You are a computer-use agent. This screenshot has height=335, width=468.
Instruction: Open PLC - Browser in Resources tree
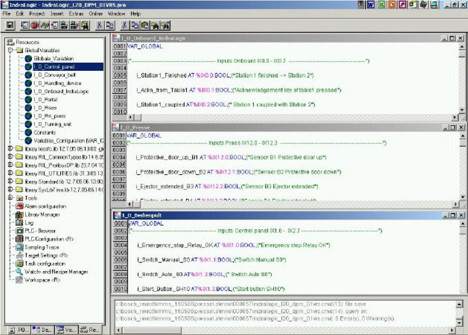pos(40,231)
